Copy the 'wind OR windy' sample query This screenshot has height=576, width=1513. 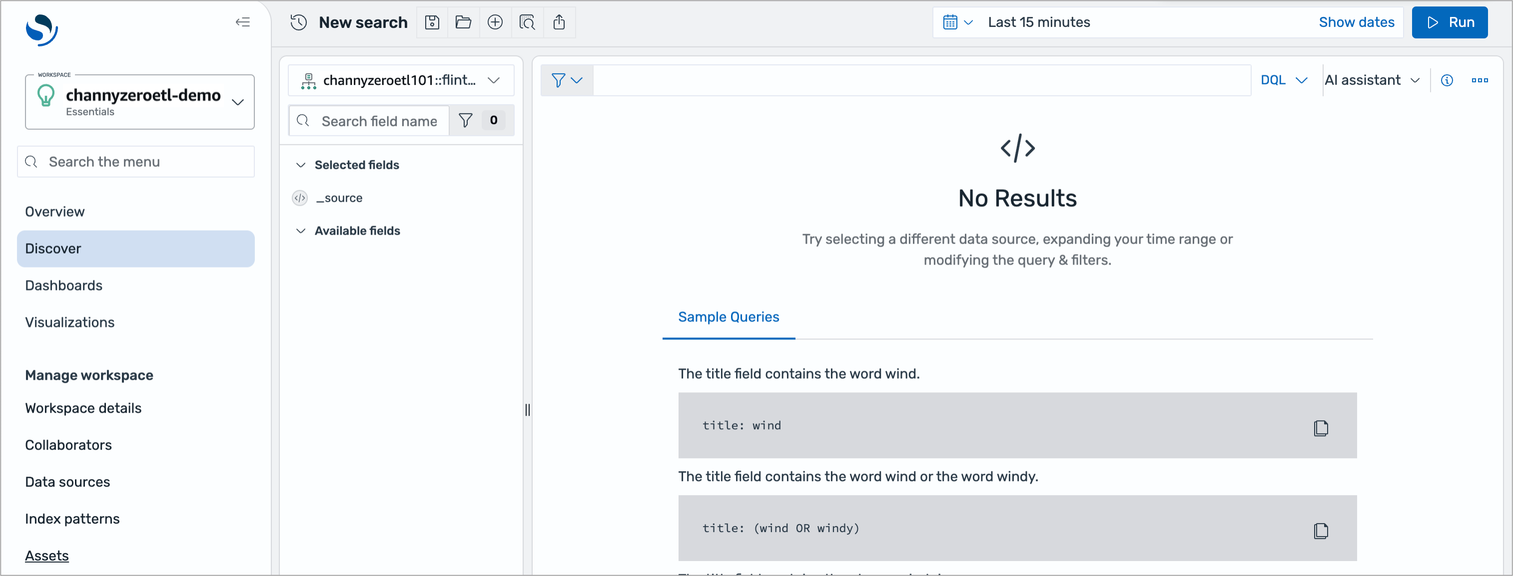[x=1320, y=530]
